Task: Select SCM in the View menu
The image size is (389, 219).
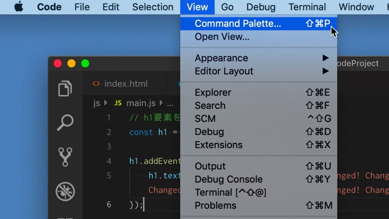Action: 259,119
